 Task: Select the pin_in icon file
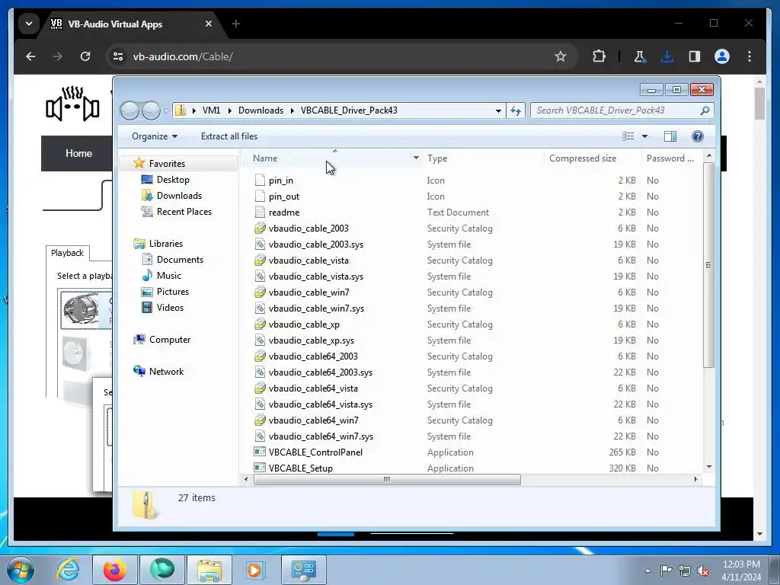pyautogui.click(x=280, y=181)
